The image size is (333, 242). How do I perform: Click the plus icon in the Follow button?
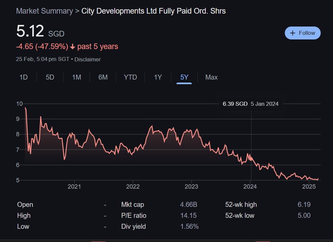(x=293, y=33)
